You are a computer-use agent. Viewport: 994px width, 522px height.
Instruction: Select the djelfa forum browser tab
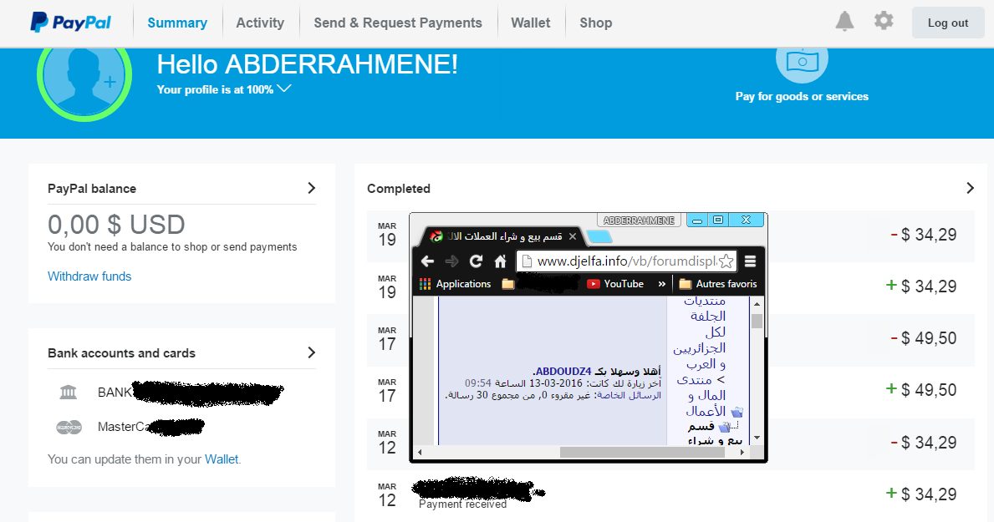click(x=504, y=236)
